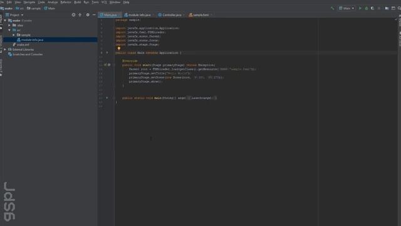This screenshot has width=401, height=226.
Task: Open the Analyze menu
Action: click(x=53, y=3)
